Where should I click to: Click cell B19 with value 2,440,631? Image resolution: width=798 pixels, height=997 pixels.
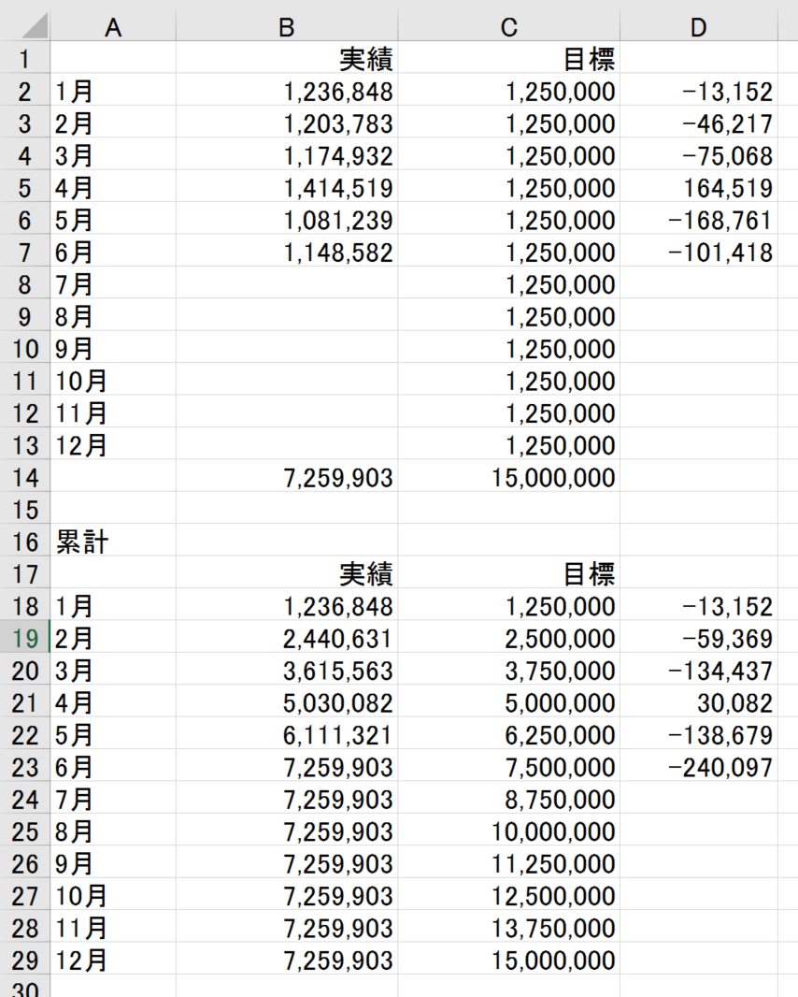pos(287,638)
